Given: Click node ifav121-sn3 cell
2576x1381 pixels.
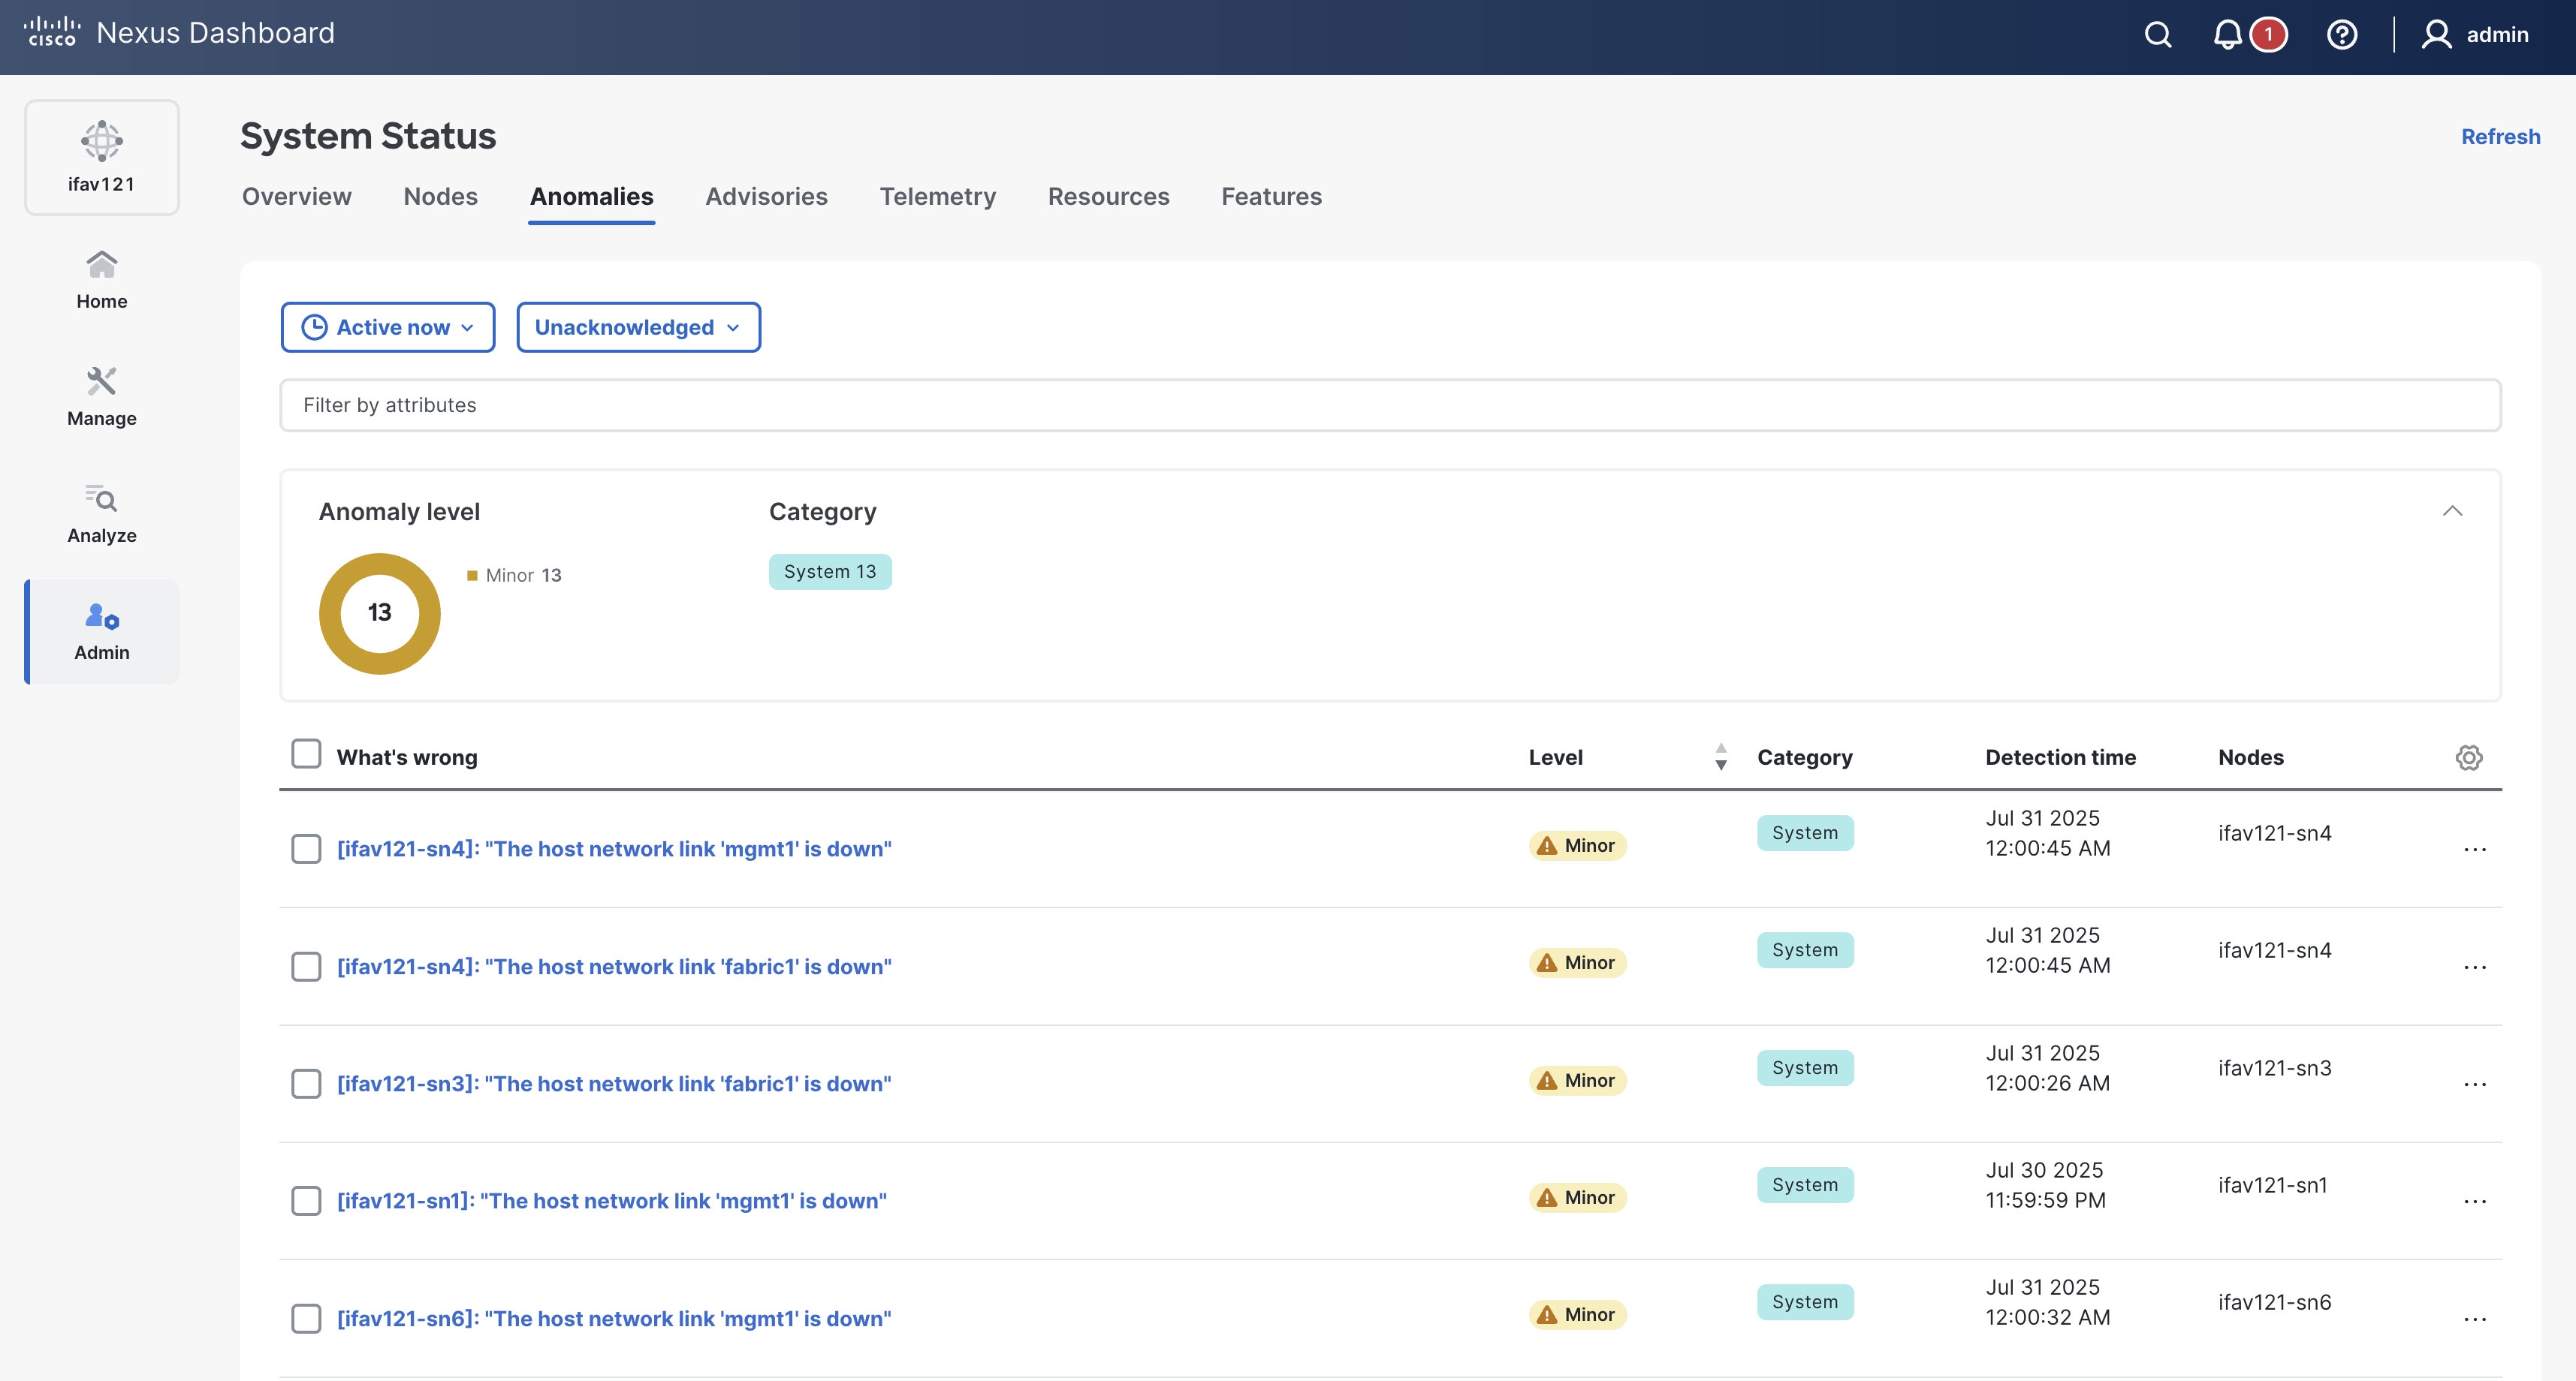Looking at the screenshot, I should tap(2275, 1068).
